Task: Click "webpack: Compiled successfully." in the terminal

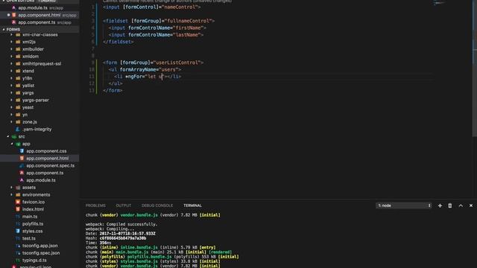Action: 121,224
